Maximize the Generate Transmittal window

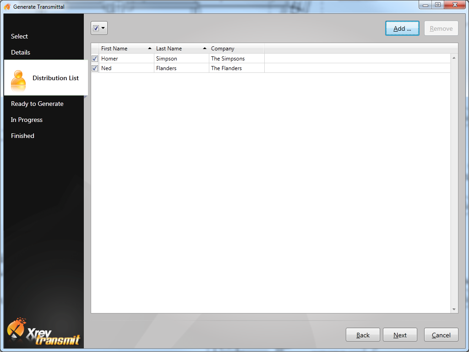click(x=438, y=5)
